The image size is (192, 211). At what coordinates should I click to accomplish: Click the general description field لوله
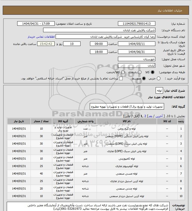tap(159, 91)
